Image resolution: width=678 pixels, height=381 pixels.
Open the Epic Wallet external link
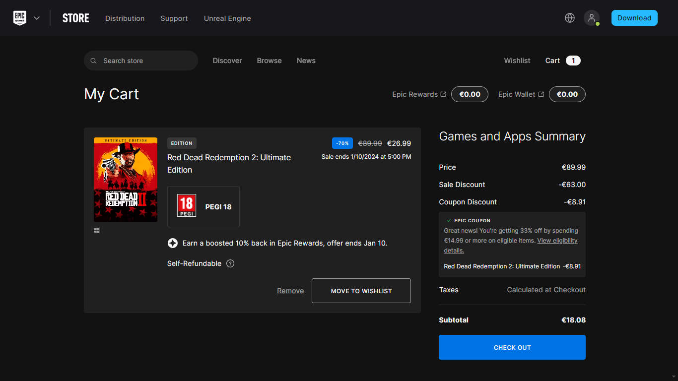(521, 94)
